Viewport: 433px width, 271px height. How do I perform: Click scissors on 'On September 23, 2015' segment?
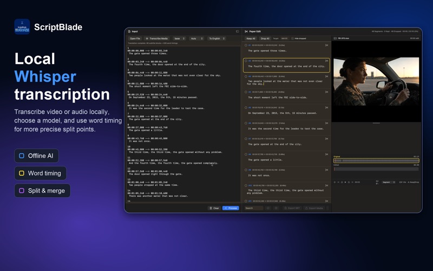coord(327,107)
